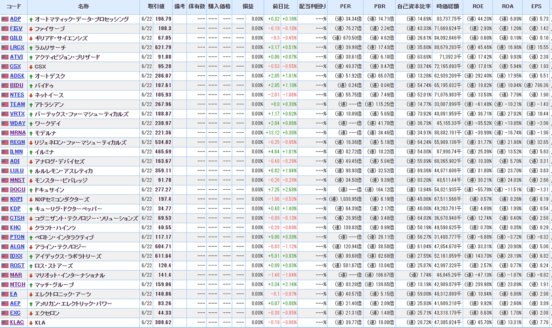Click the green up arrow beside ルルレモン・アスレティカ
This screenshot has height=328, width=552.
click(x=31, y=171)
